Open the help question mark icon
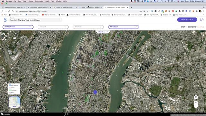 pyautogui.click(x=202, y=20)
